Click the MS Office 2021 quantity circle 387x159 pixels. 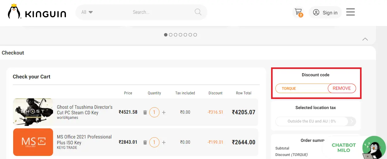click(x=154, y=142)
